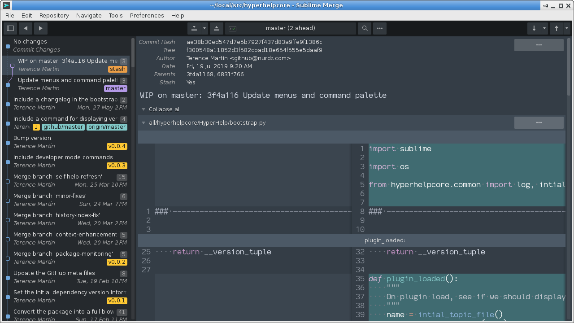
Task: Click the diff pane vertical scrollbar
Action: click(x=569, y=67)
